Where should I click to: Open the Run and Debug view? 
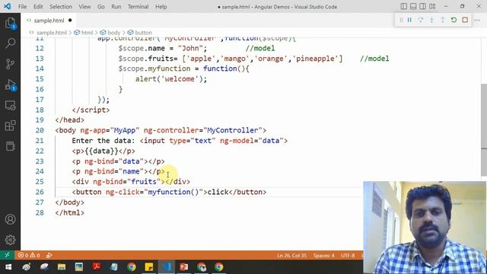click(x=10, y=84)
